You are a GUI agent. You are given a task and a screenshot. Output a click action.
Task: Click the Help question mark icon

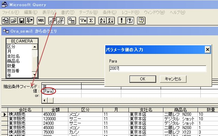[141, 21]
